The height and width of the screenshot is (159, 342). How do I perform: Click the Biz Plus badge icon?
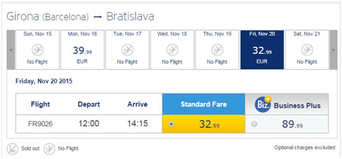point(263,104)
